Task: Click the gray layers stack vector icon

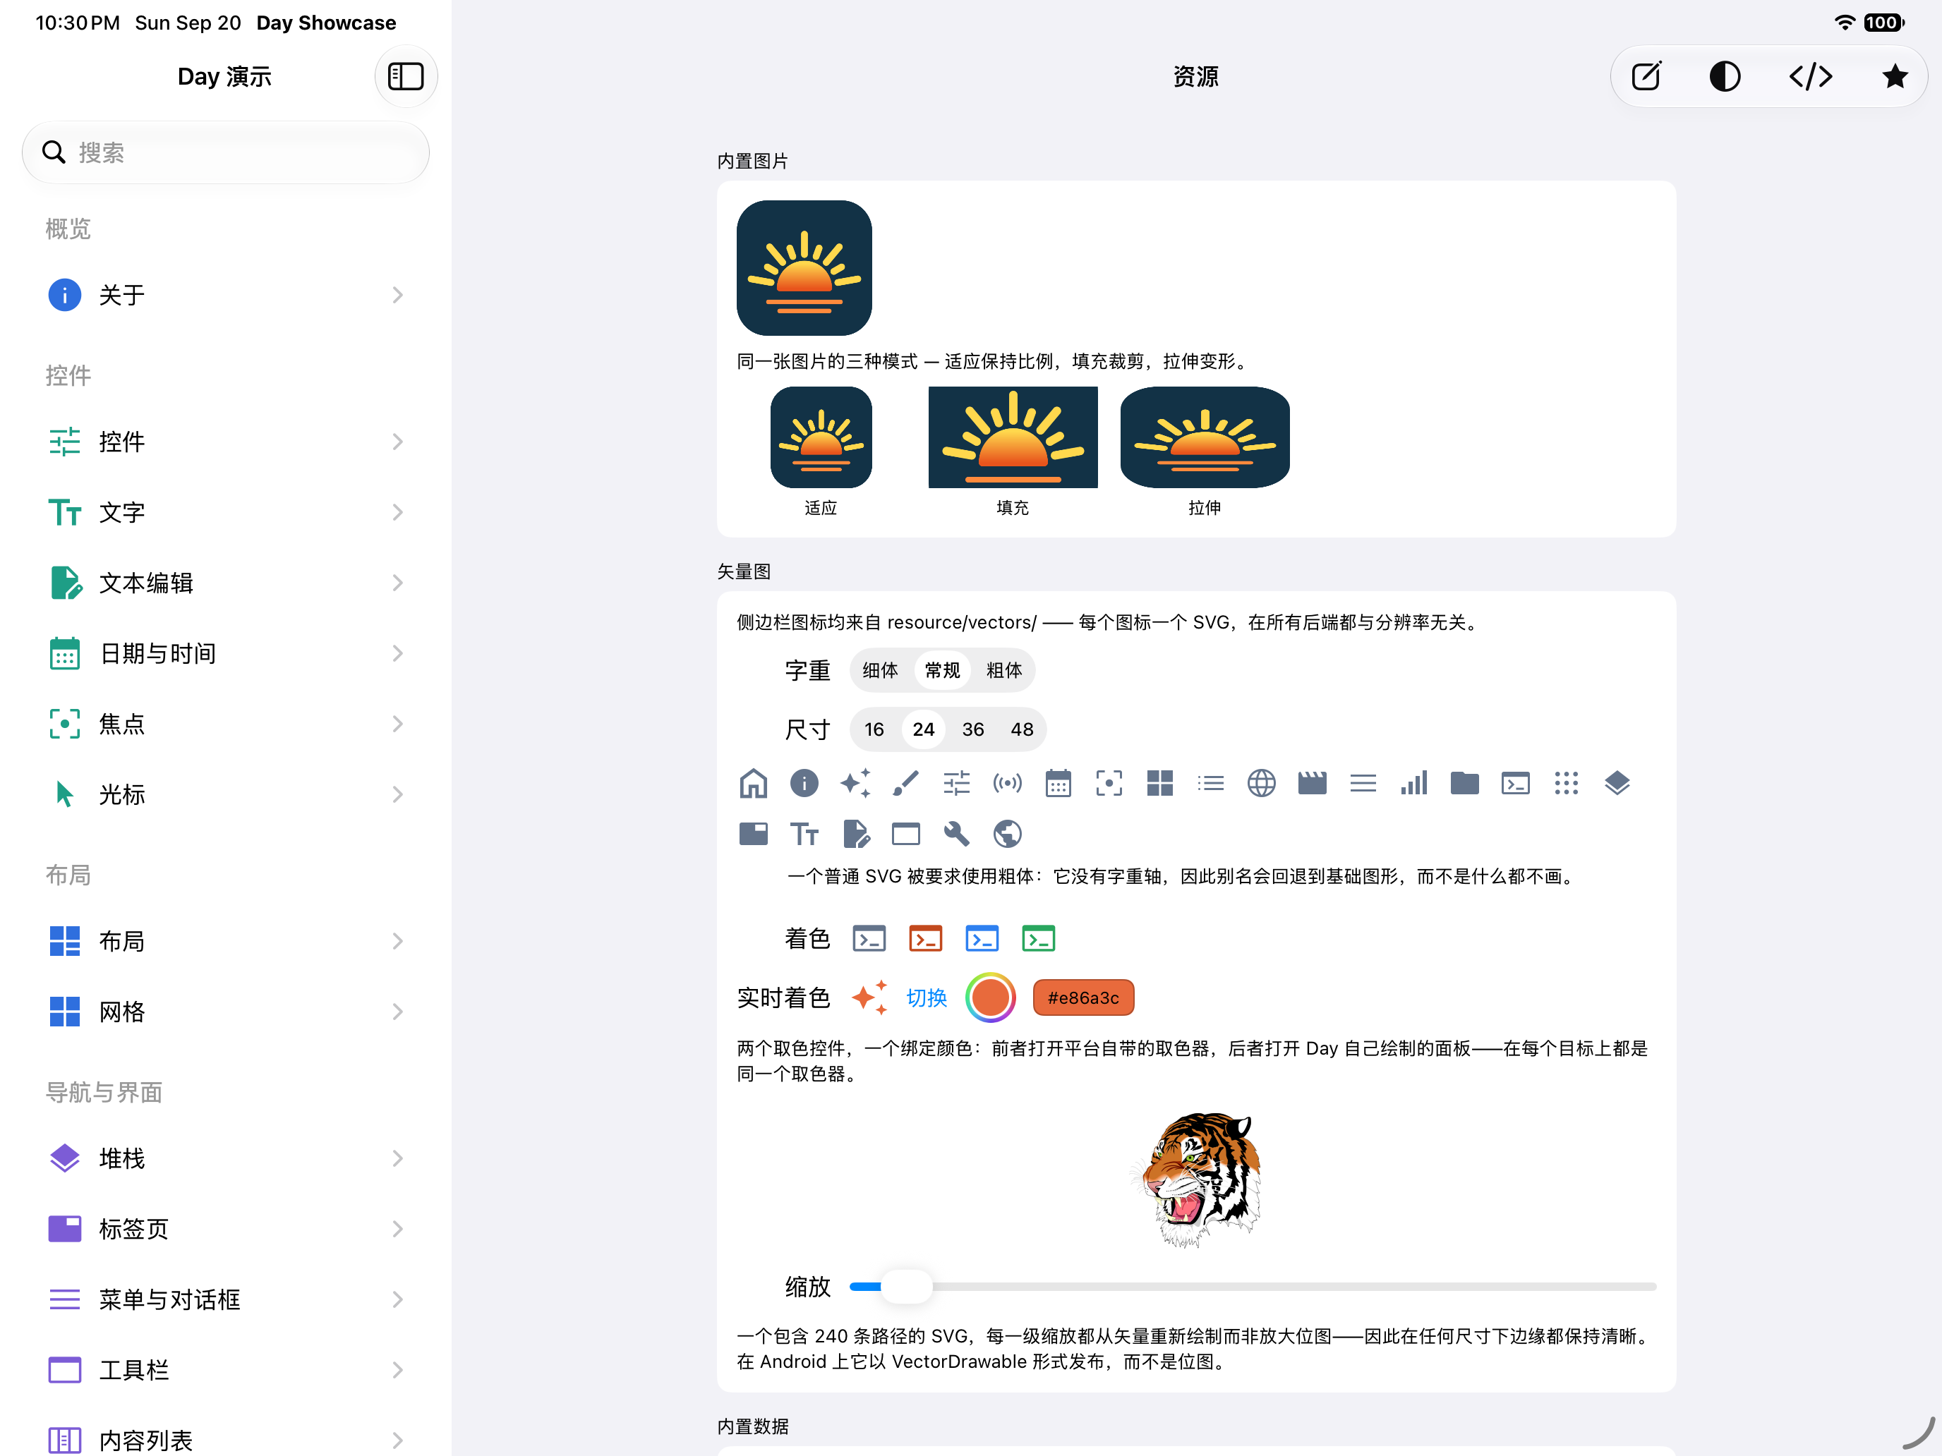Action: pos(1617,783)
